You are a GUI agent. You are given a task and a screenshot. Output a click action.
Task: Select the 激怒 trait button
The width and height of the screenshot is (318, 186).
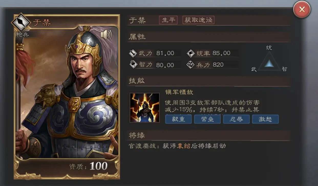(265, 119)
